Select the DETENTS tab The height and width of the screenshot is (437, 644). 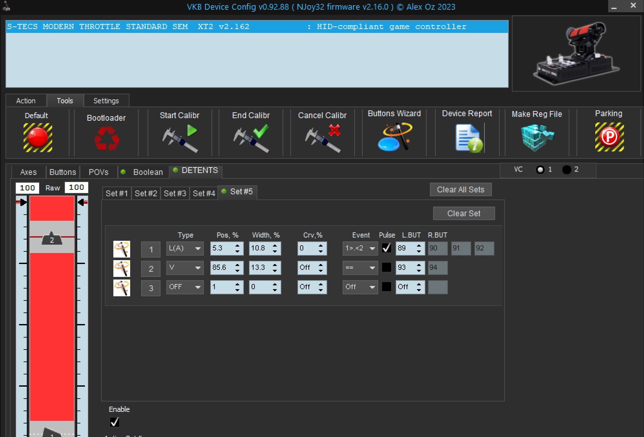click(x=196, y=170)
